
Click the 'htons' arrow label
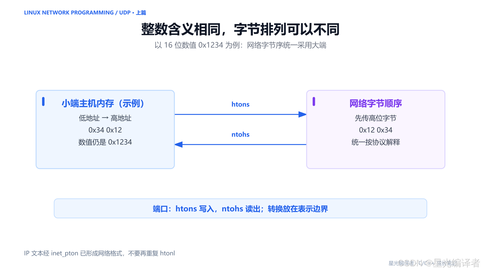point(240,104)
